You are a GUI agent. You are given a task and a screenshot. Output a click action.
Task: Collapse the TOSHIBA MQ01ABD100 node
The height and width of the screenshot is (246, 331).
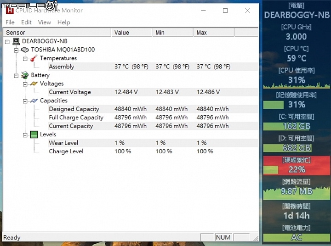pyautogui.click(x=16, y=50)
